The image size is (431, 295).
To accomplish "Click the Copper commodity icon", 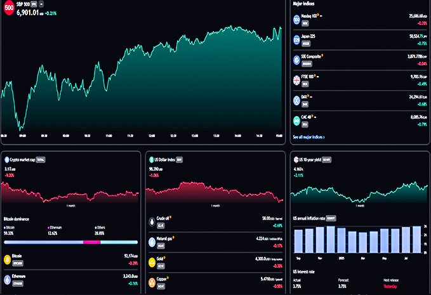I will point(151,281).
